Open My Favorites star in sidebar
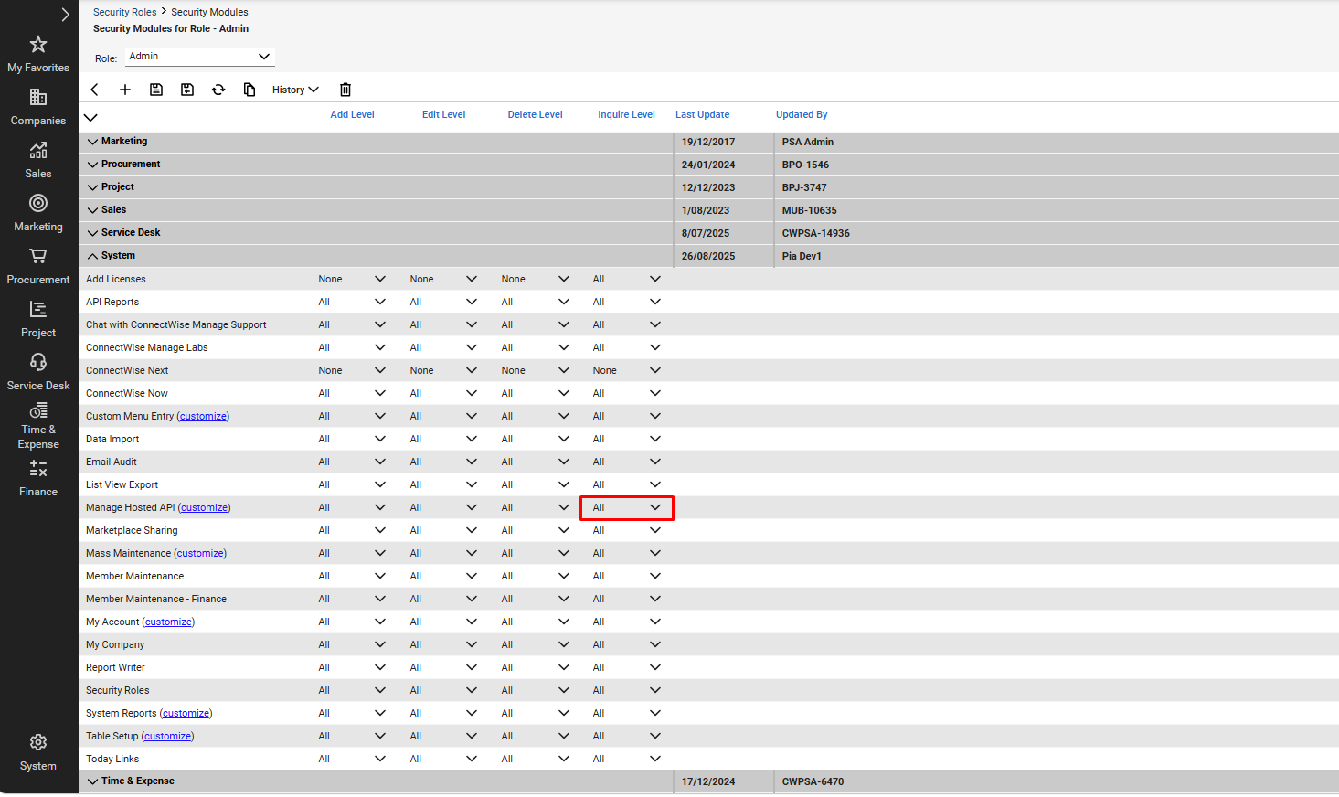 pyautogui.click(x=38, y=54)
